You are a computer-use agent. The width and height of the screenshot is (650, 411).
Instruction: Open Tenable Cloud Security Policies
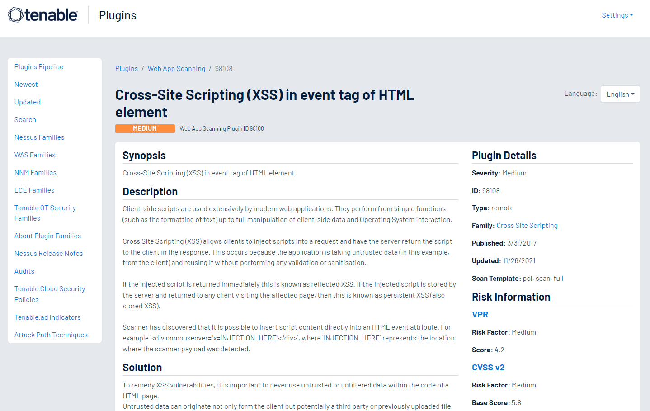click(x=50, y=294)
